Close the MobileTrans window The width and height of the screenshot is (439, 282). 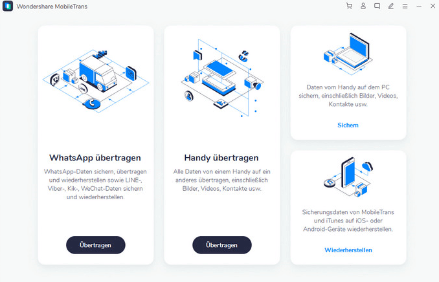tap(433, 6)
